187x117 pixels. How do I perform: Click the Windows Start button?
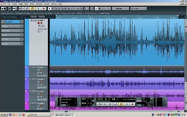click(4, 115)
